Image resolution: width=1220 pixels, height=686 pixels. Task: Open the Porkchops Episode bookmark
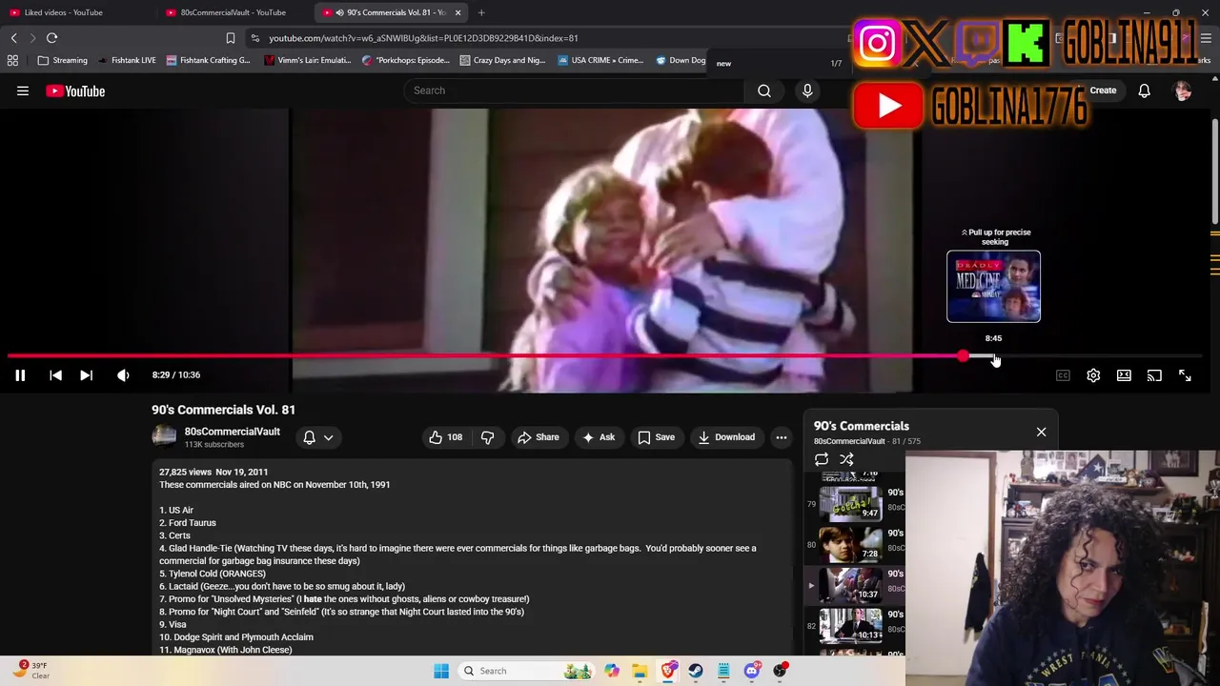405,60
